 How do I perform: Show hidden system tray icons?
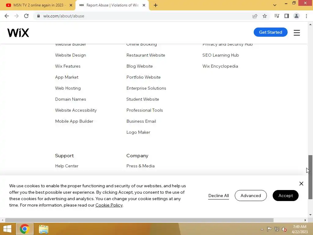tap(262, 229)
